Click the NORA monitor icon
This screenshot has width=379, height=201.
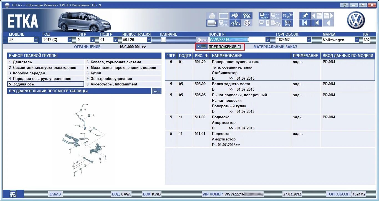[x=223, y=23]
